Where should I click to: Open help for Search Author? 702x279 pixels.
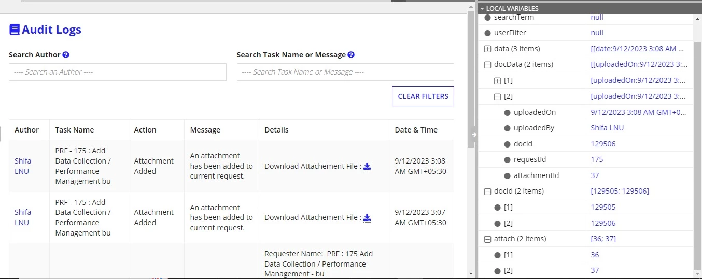[66, 55]
